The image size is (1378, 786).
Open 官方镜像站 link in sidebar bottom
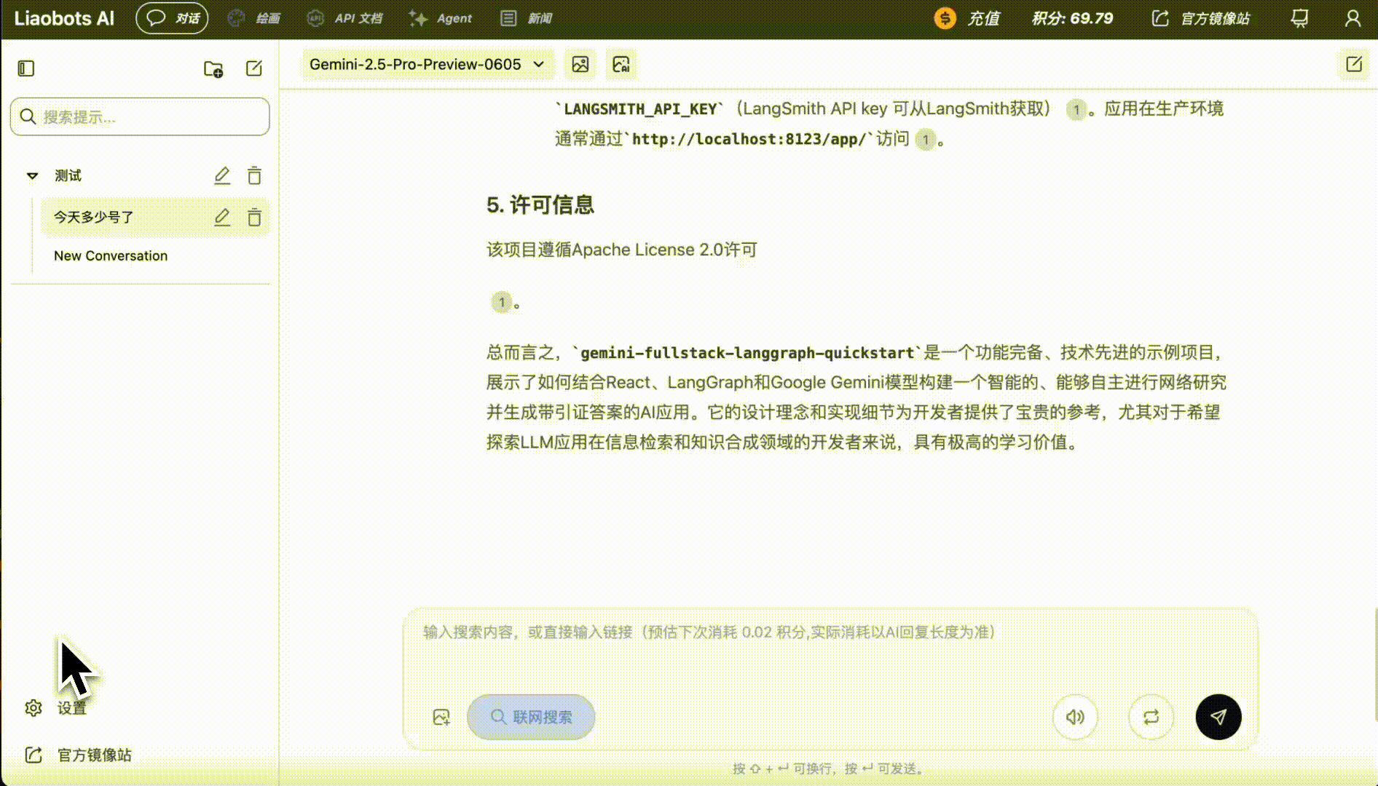(x=79, y=755)
